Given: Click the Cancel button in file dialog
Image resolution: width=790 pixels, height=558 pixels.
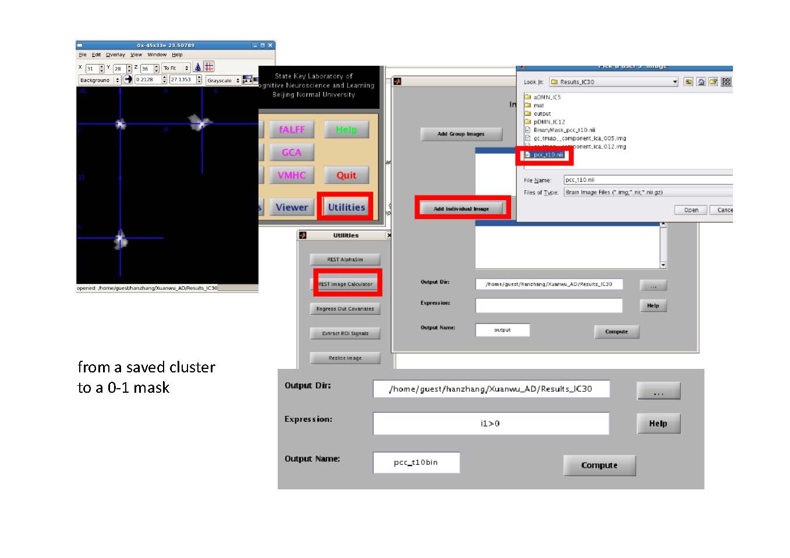Looking at the screenshot, I should coord(722,210).
